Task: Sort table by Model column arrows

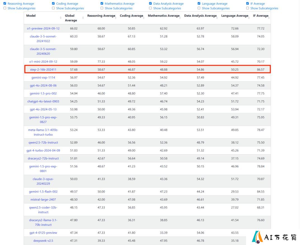Action: pyautogui.click(x=61, y=18)
